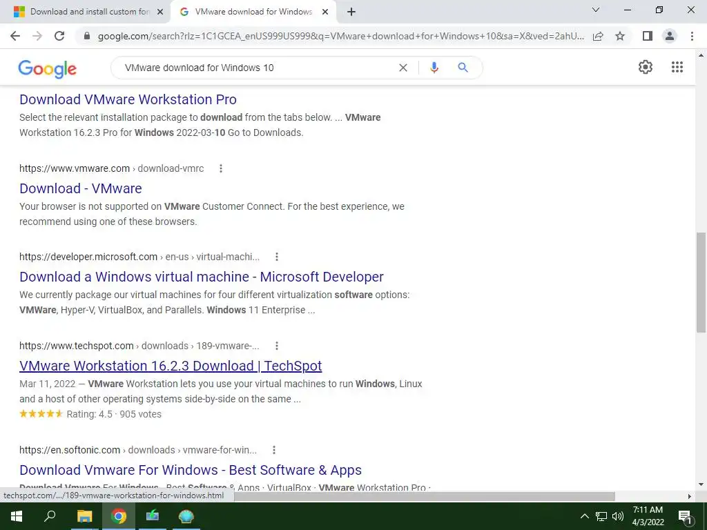Click the https://developer.microsoft.com URL text

(88, 257)
